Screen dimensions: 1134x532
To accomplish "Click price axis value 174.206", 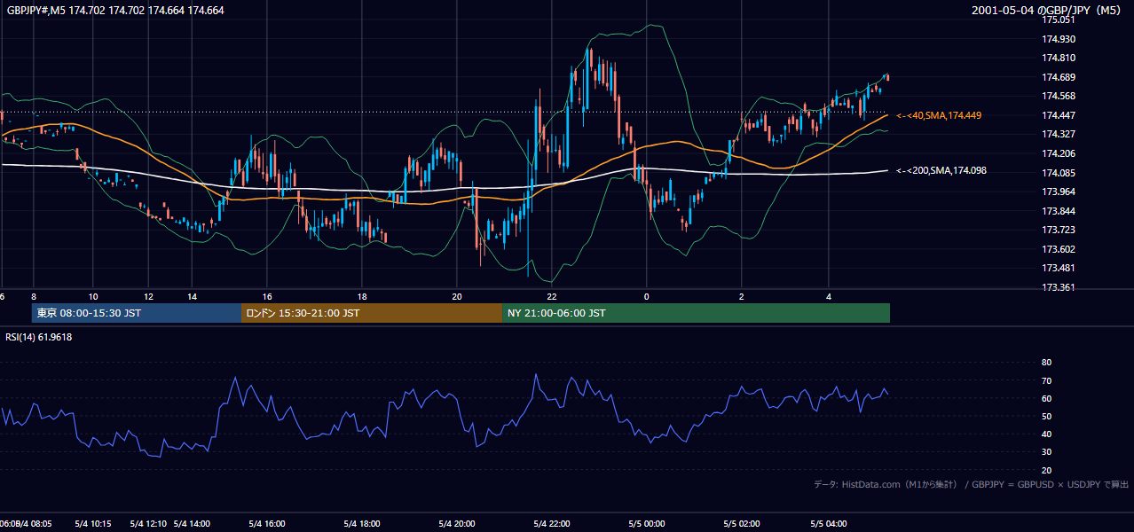I will point(1059,153).
